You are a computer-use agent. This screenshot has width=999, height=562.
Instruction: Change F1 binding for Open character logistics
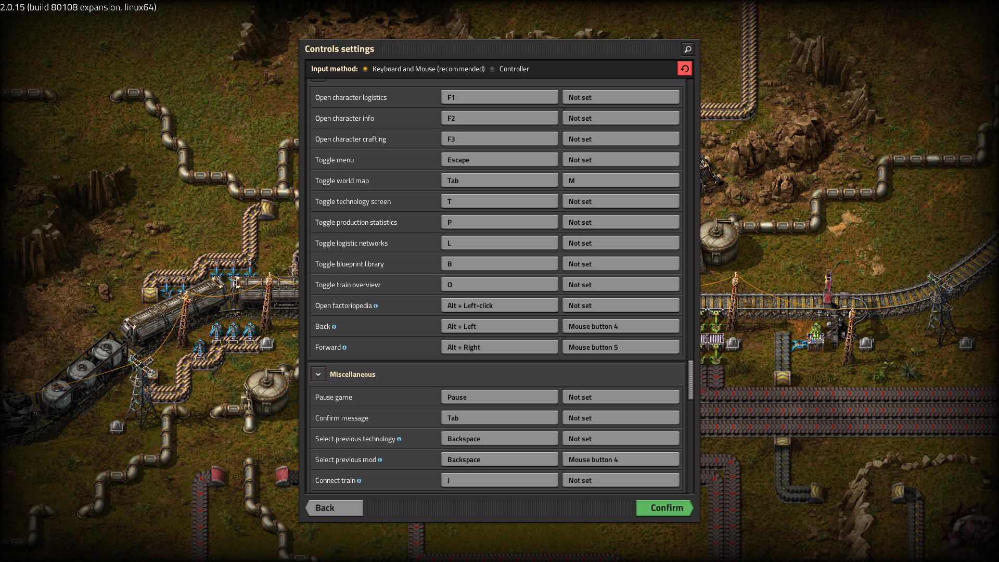click(x=499, y=97)
